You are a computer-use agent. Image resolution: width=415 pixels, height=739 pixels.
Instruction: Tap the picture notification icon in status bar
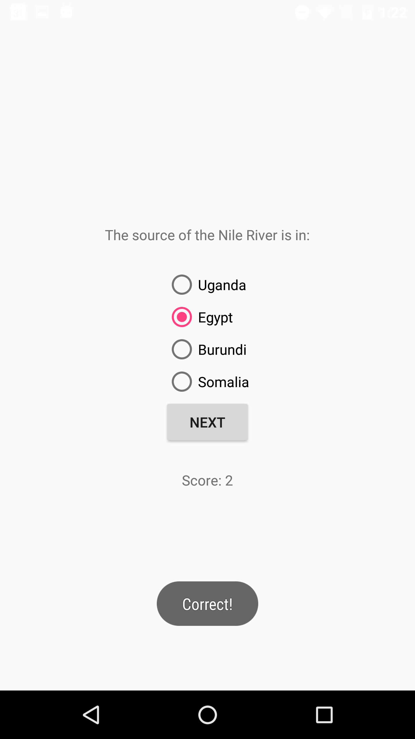tap(42, 12)
